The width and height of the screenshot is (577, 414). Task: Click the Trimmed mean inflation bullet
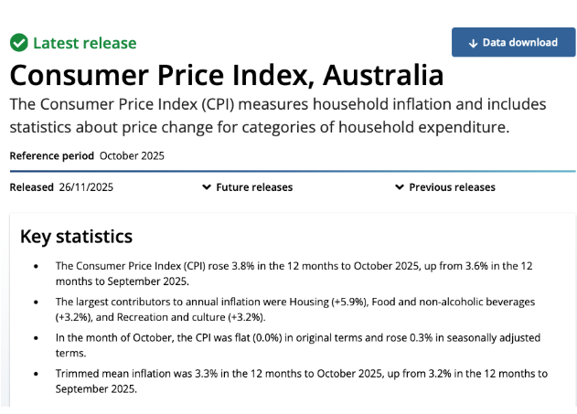point(293,380)
